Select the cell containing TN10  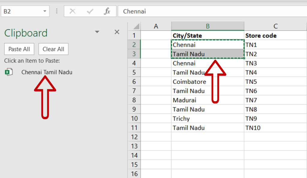[253, 128]
